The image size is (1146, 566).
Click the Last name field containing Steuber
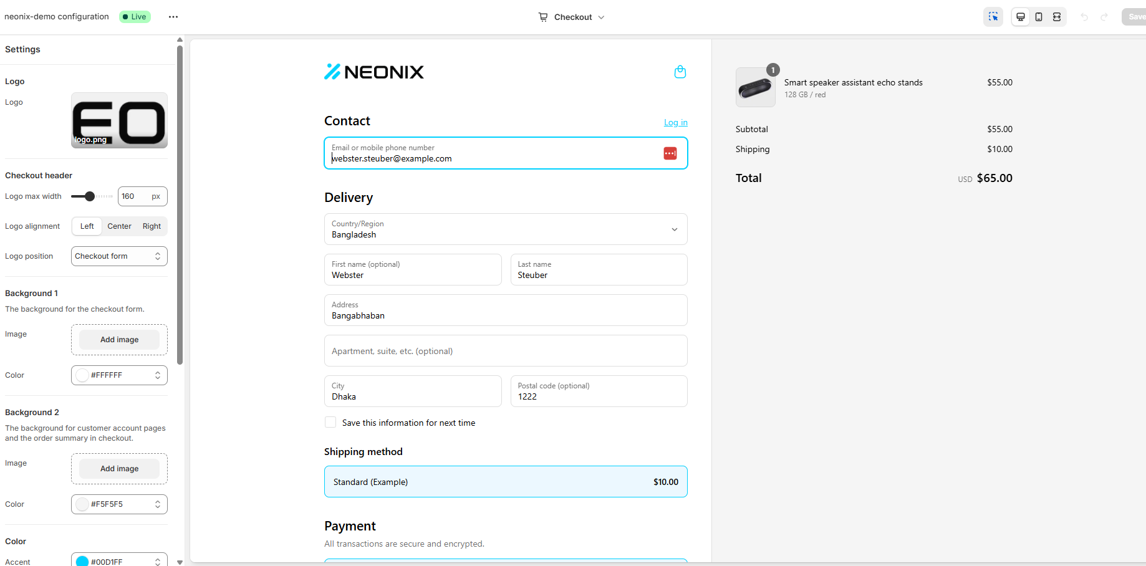coord(599,270)
